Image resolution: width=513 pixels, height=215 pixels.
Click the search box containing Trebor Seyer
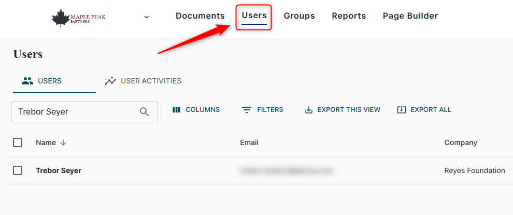[x=78, y=112]
